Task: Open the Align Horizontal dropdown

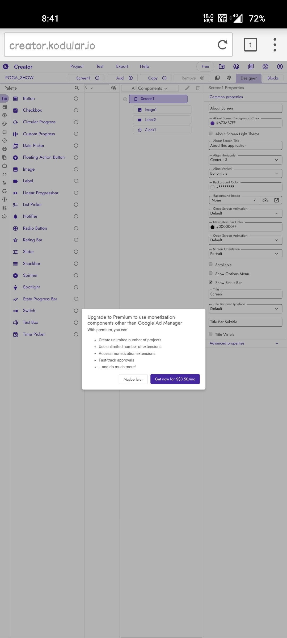Action: click(x=245, y=160)
